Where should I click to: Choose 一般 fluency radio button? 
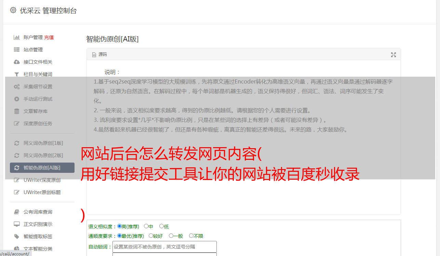tap(171, 236)
